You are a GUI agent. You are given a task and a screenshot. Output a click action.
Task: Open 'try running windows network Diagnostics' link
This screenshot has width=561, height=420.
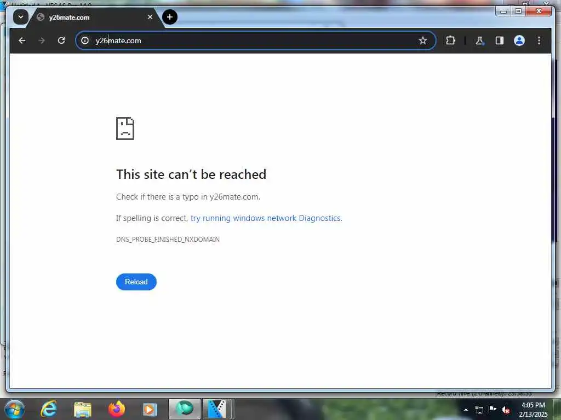266,218
